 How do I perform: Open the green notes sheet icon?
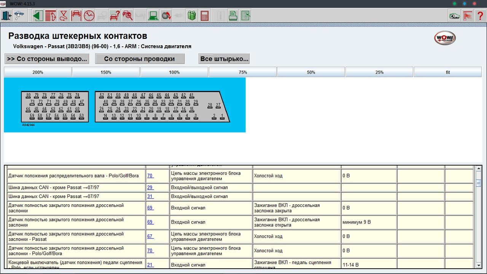click(246, 16)
